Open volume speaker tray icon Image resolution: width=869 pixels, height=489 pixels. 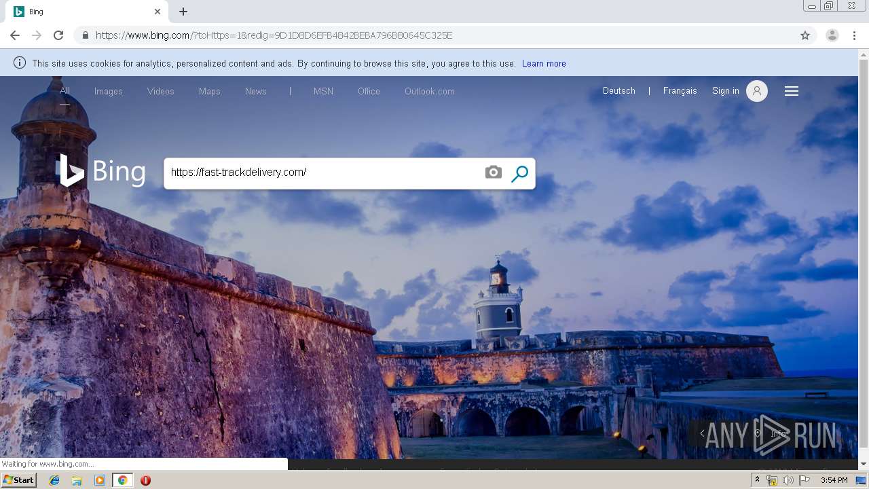click(x=788, y=480)
